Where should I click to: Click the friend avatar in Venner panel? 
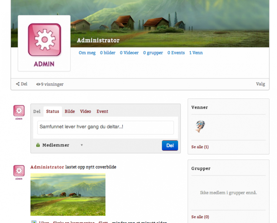[200, 126]
